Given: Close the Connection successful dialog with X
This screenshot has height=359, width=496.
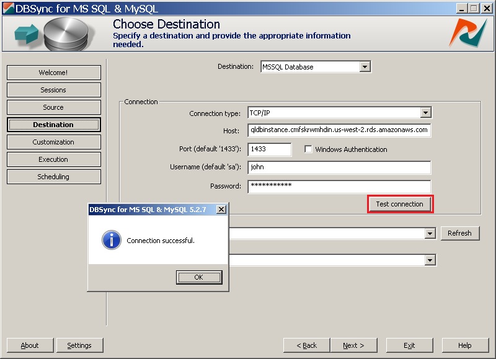Looking at the screenshot, I should [x=221, y=210].
